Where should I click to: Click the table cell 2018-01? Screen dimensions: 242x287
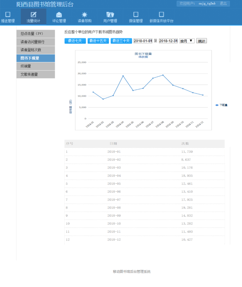114,152
